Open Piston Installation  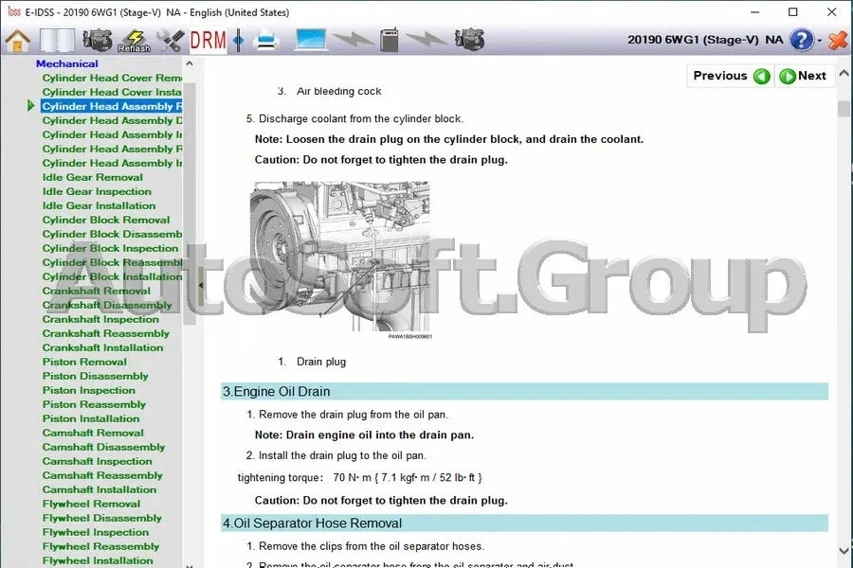click(91, 418)
